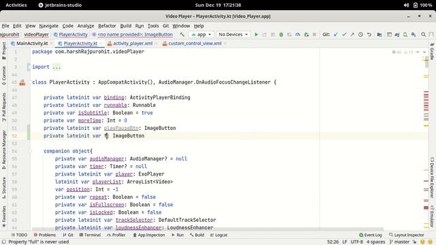
Task: Run the app with green play icon
Action: 256,35
